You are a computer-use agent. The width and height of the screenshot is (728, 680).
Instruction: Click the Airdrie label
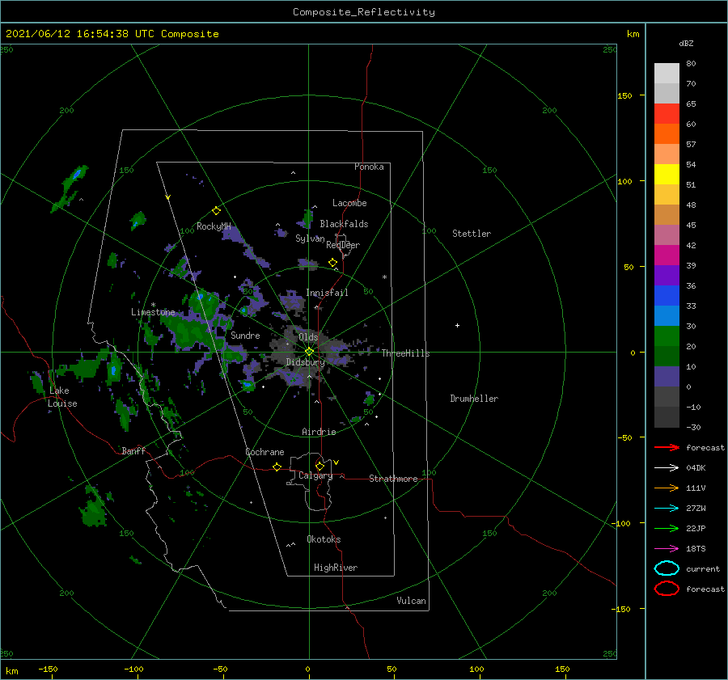[x=319, y=432]
